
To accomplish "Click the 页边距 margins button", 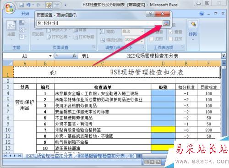I will coord(38,34).
